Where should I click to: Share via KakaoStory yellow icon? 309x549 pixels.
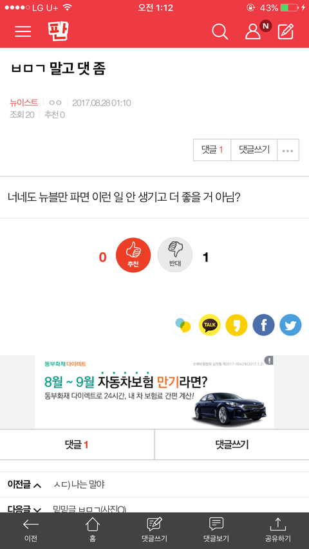236,325
